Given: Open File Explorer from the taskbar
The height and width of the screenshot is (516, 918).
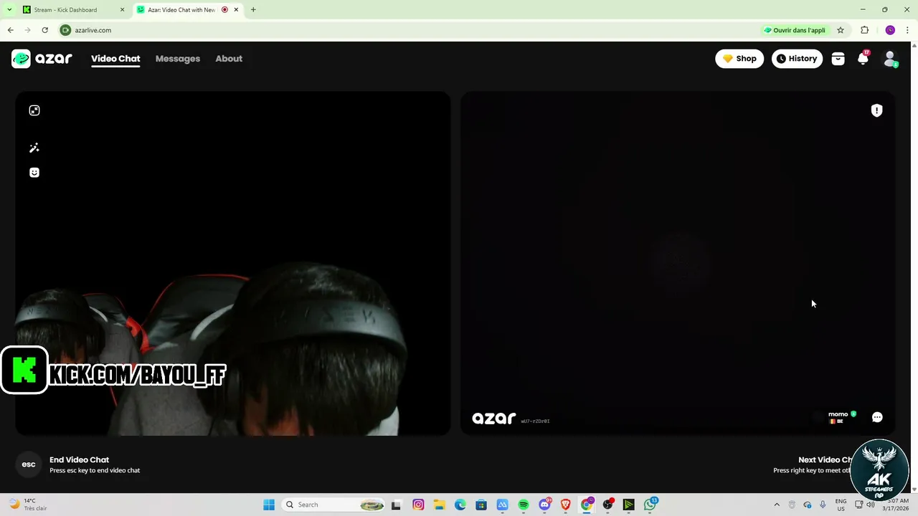Looking at the screenshot, I should tap(439, 505).
